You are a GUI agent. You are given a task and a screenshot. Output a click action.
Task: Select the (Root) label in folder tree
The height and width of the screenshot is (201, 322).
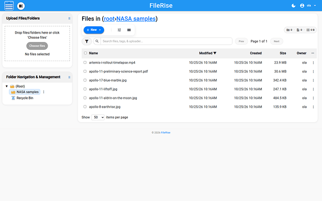point(21,86)
